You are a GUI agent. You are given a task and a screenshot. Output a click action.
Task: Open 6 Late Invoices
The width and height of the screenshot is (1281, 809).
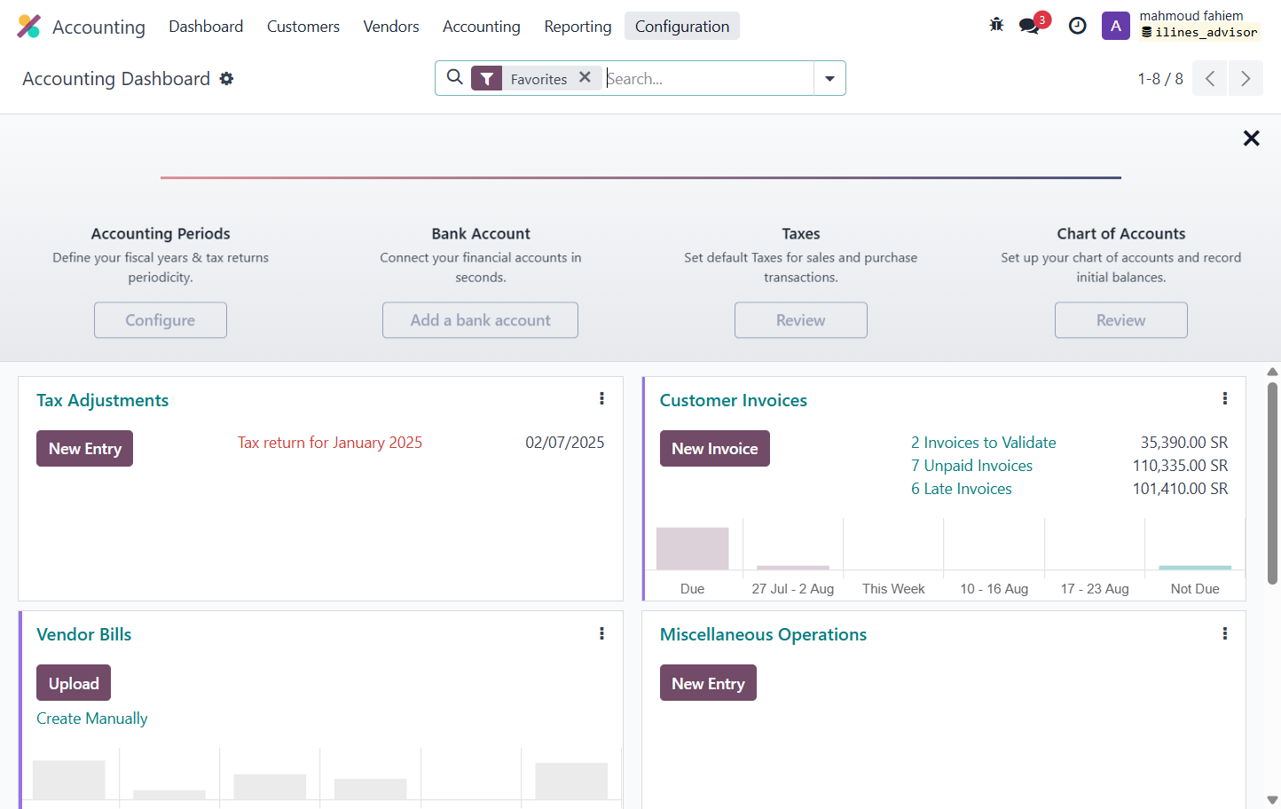[x=962, y=489]
